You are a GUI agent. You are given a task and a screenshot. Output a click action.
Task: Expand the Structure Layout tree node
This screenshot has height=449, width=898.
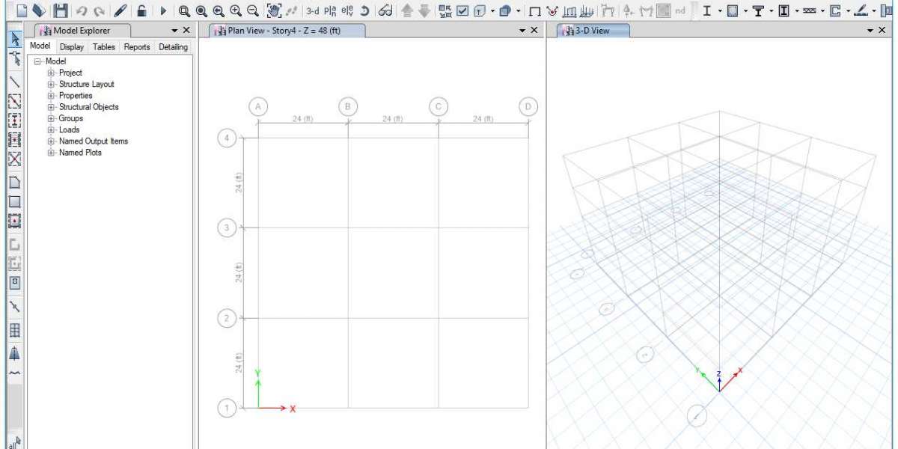[x=51, y=85]
